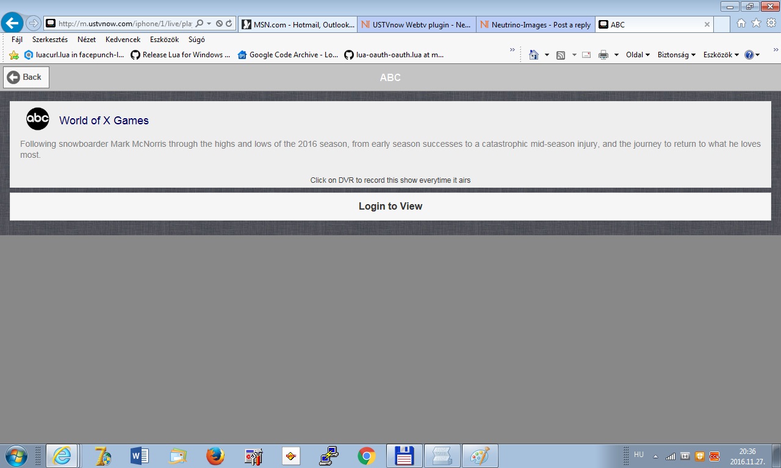
Task: Click the page Back button
Action: 26,77
